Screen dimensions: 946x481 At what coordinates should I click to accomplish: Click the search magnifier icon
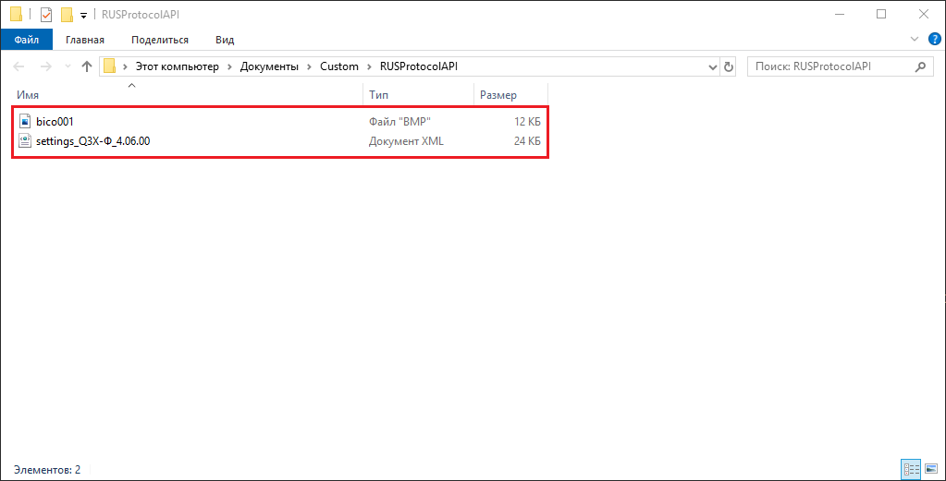coord(920,66)
